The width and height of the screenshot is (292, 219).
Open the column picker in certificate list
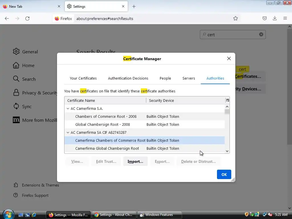click(228, 100)
